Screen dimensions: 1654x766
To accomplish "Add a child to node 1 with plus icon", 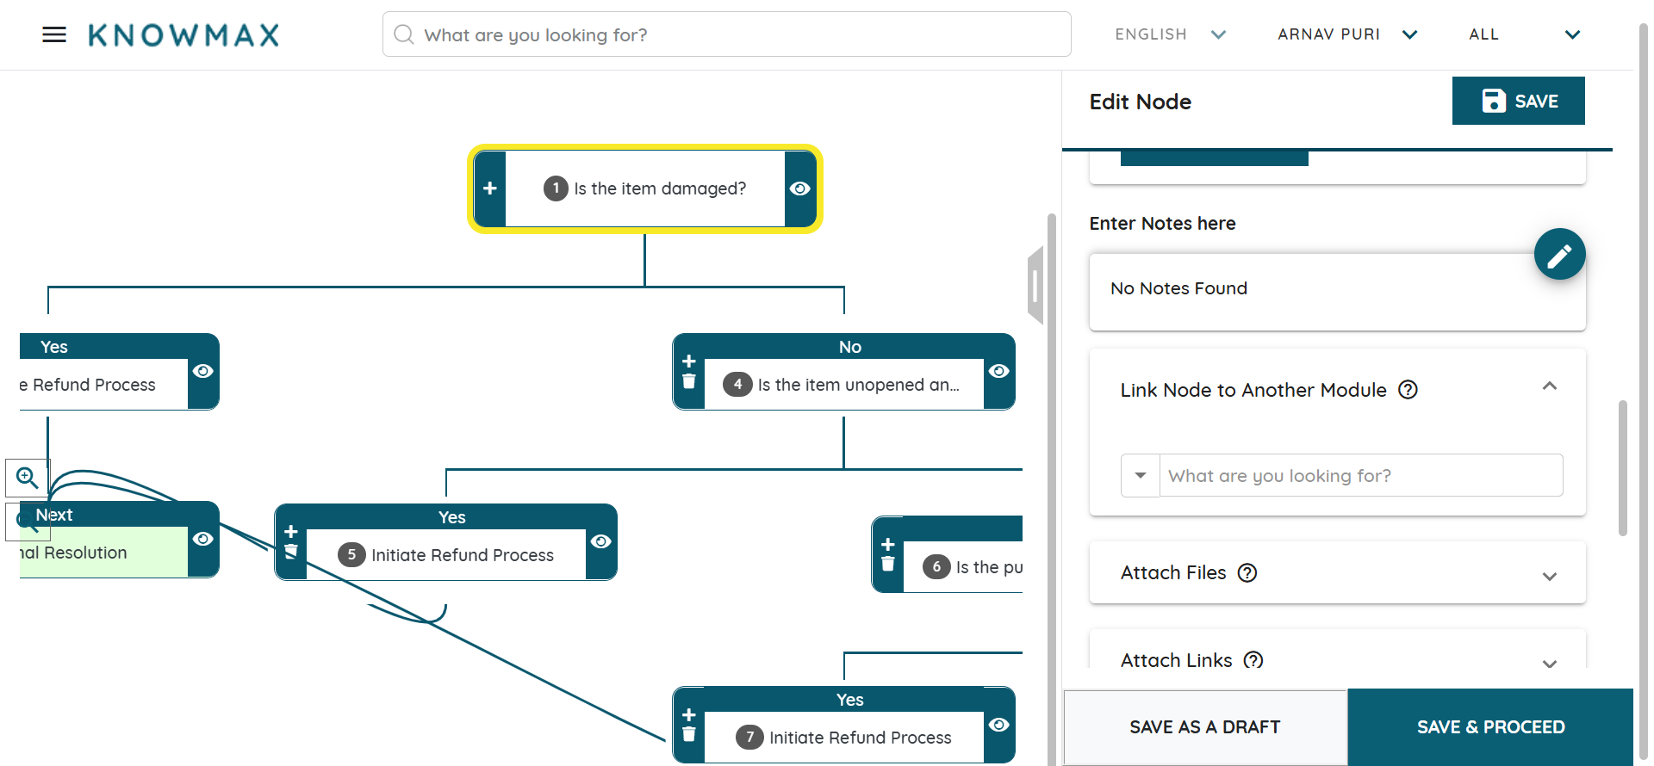I will click(x=490, y=188).
